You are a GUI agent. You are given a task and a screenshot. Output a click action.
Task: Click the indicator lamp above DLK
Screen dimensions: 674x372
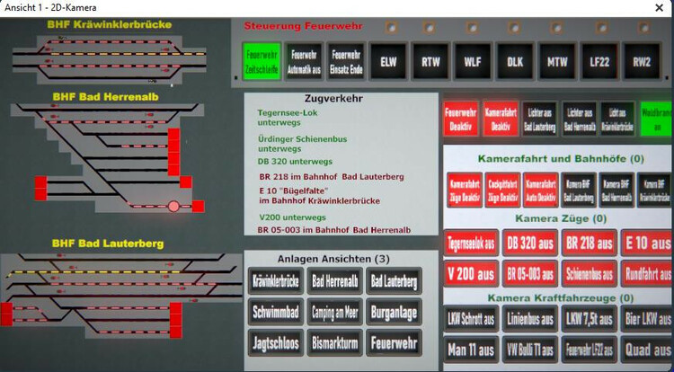(x=514, y=29)
